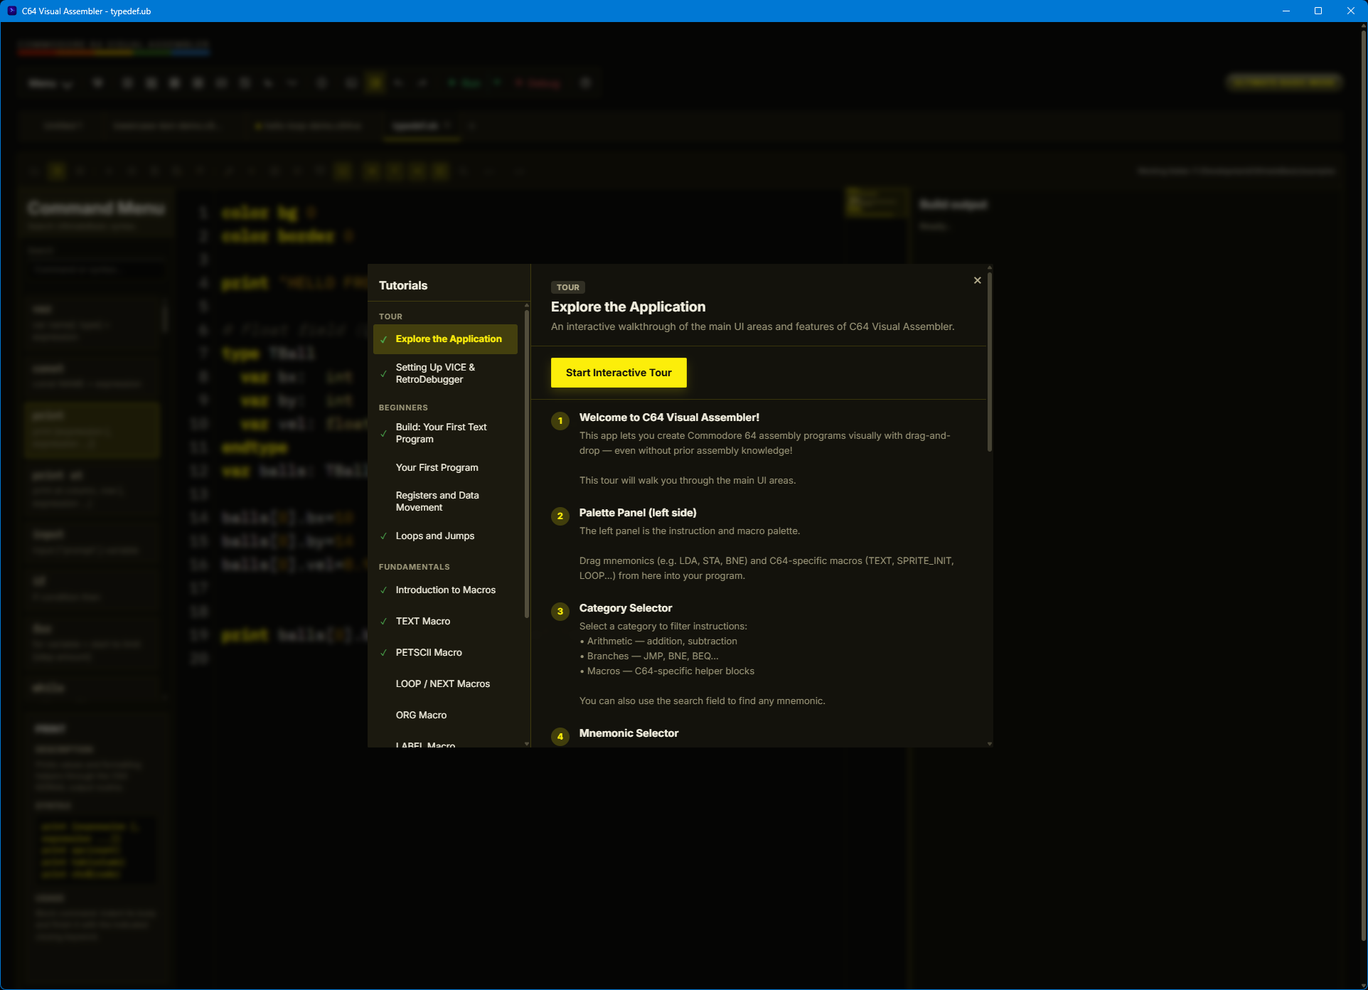1368x990 pixels.
Task: Click the down arrow of the tour content scrollbar
Action: coord(990,743)
